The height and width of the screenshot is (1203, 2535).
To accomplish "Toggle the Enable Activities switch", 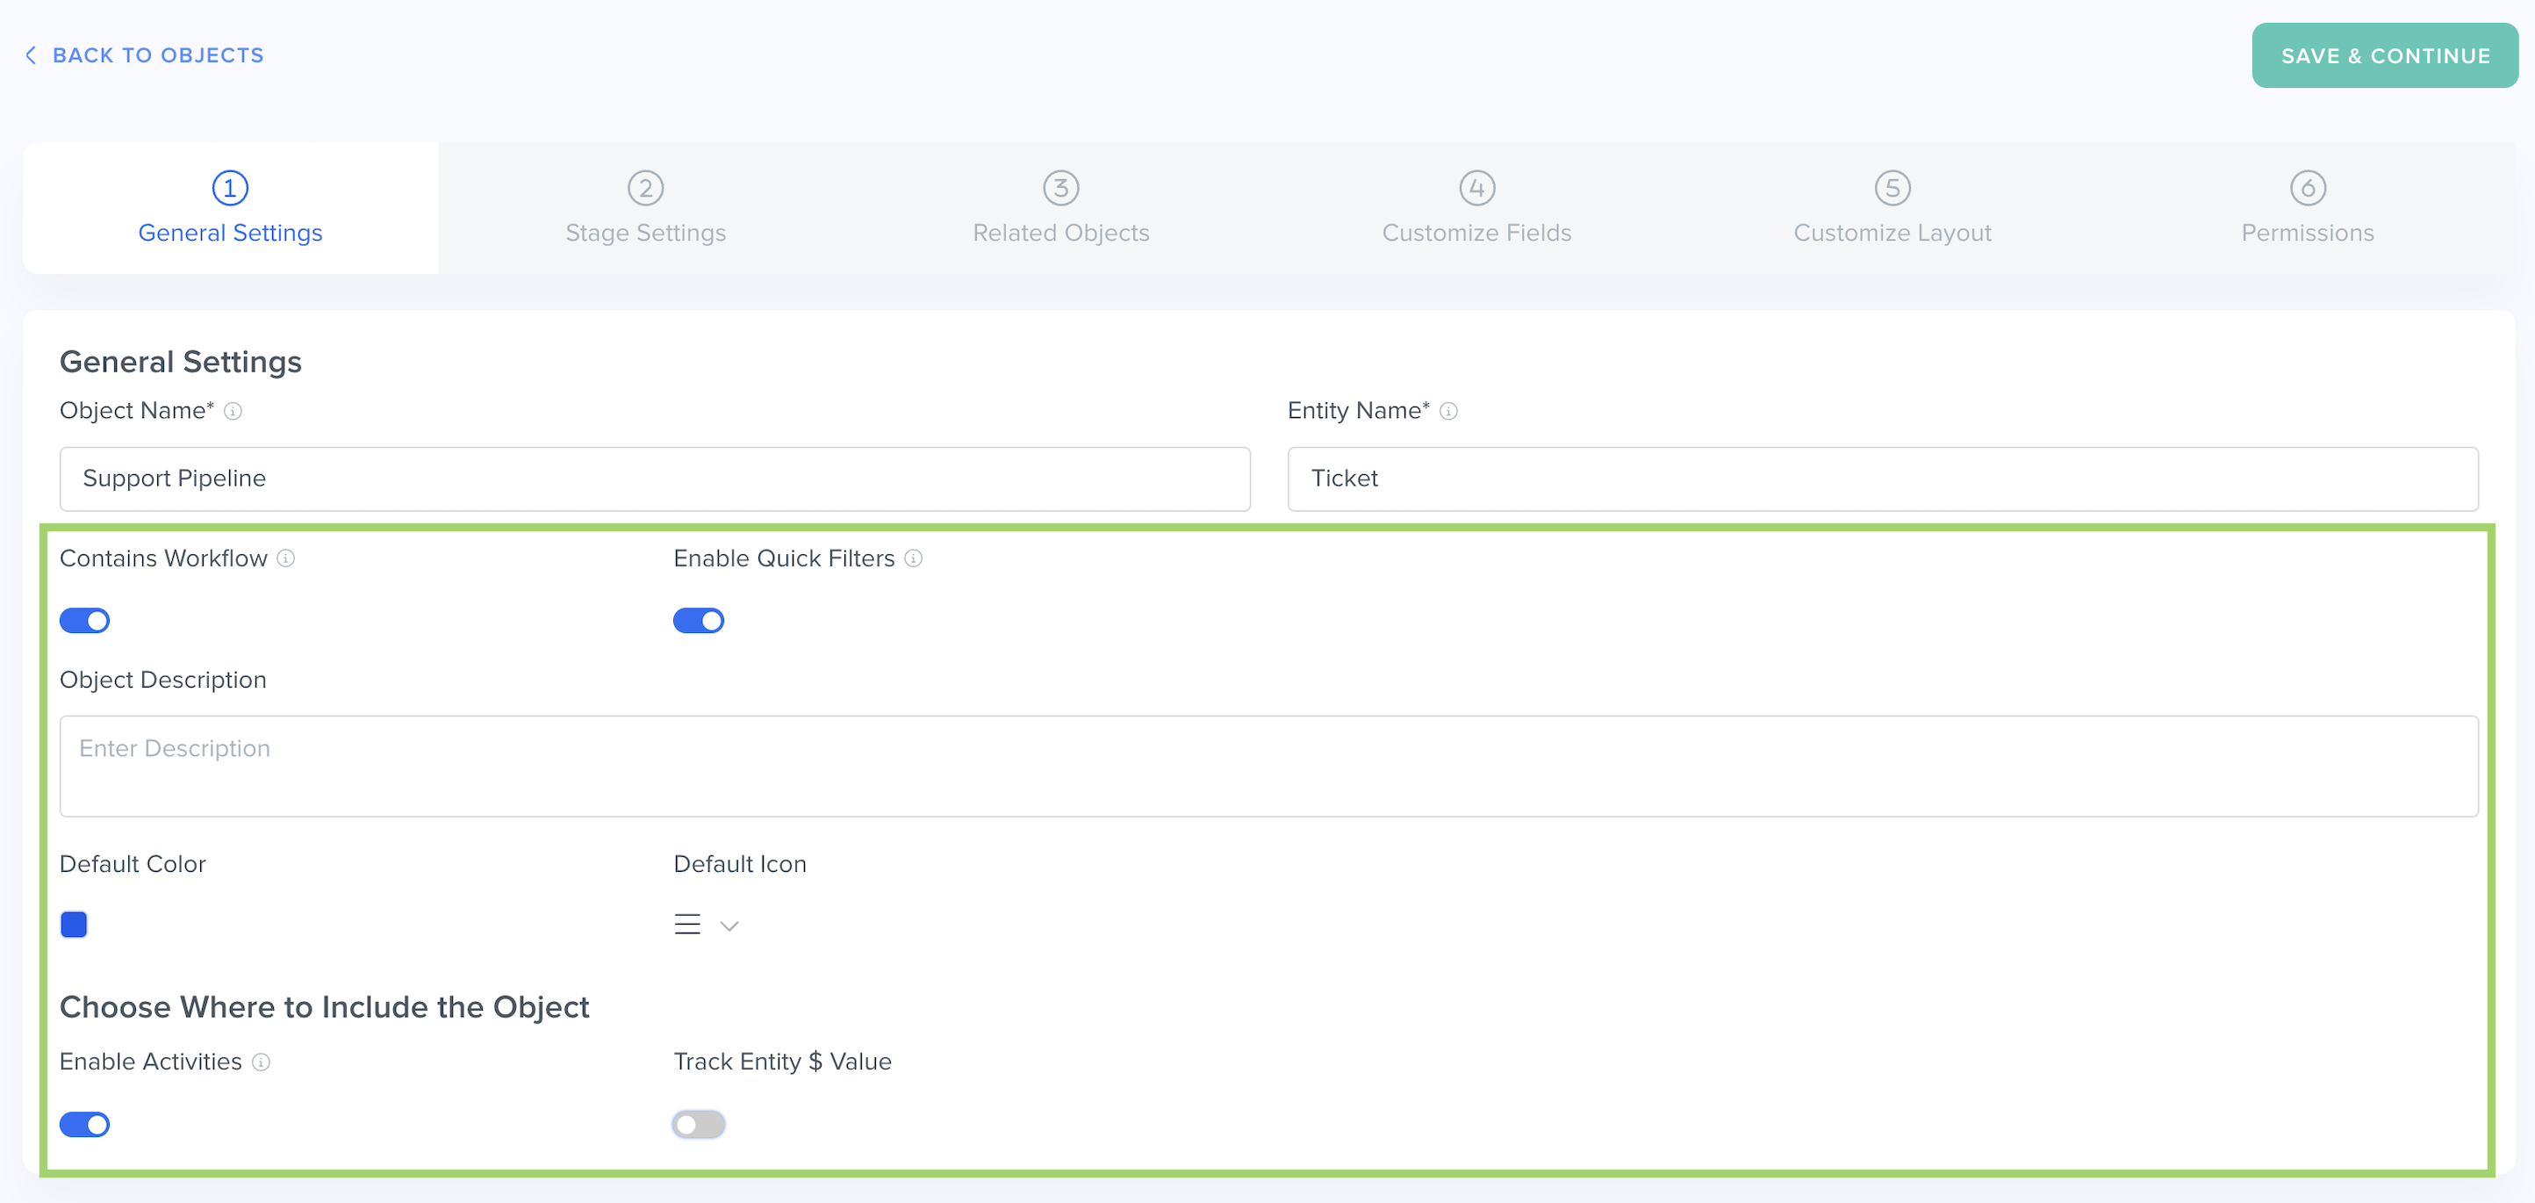I will click(84, 1124).
